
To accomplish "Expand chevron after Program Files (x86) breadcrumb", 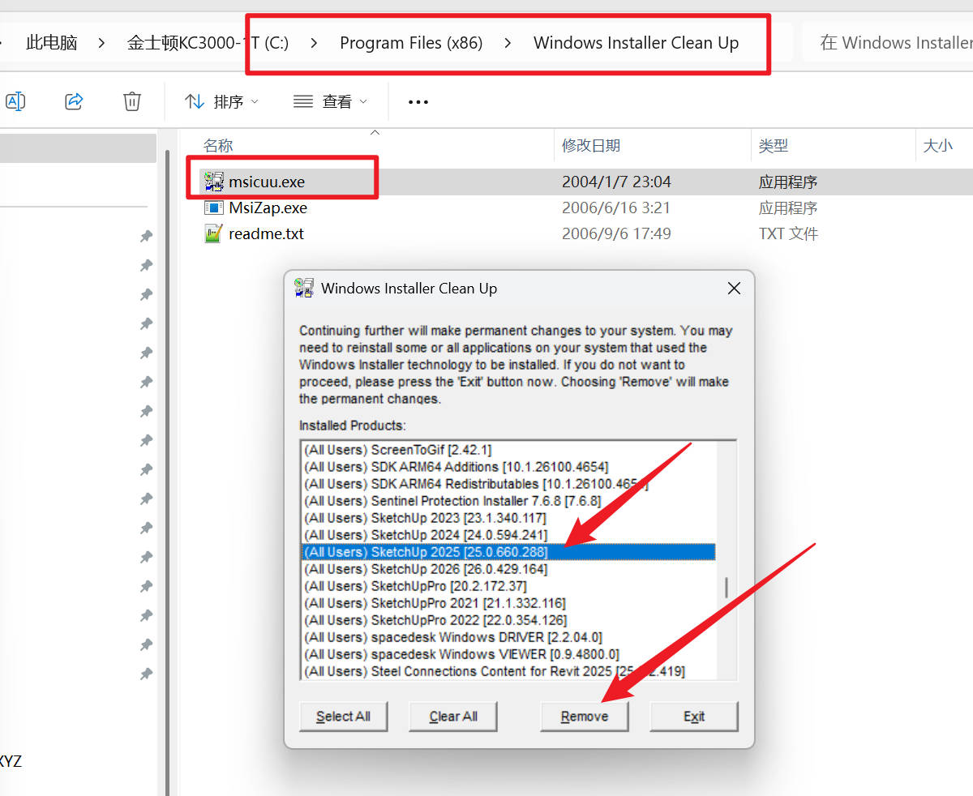I will [x=508, y=43].
